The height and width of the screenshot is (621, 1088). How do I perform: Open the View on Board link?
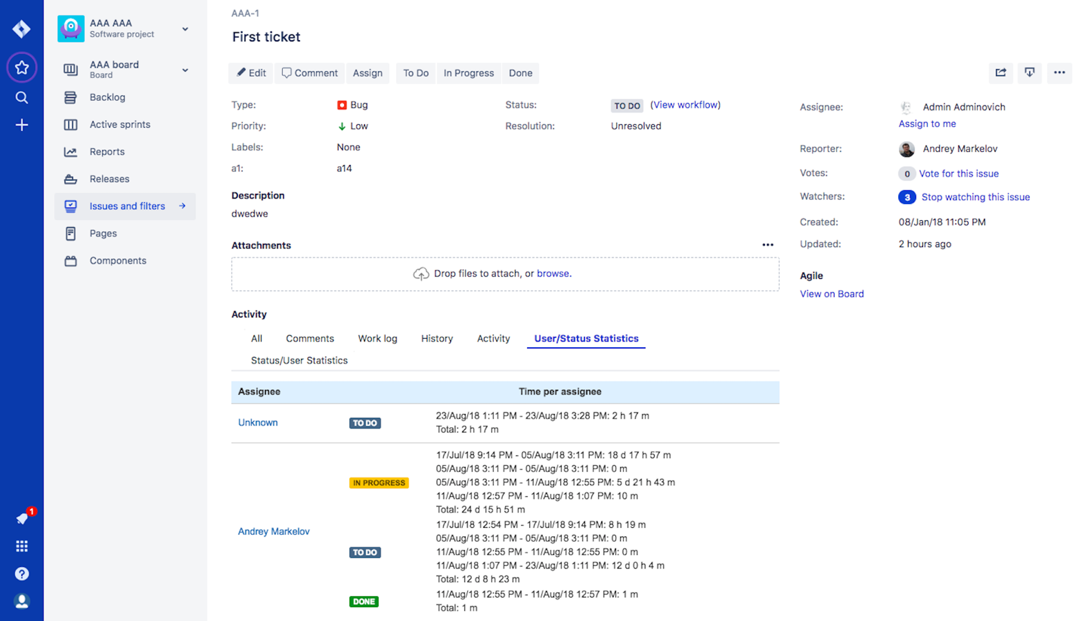[x=832, y=294]
